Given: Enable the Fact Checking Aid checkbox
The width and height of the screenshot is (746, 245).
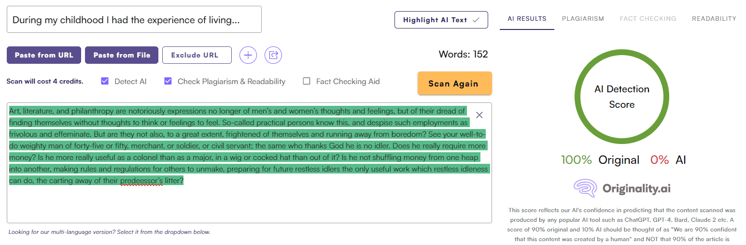Looking at the screenshot, I should click(306, 81).
